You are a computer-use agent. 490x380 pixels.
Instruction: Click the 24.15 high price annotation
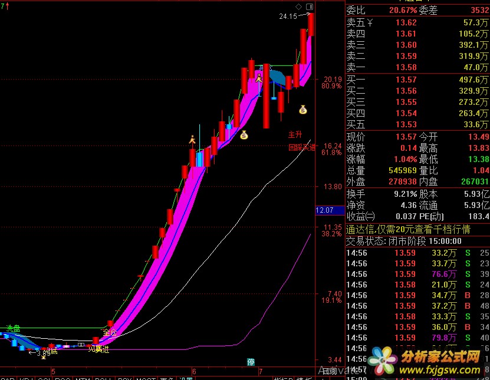click(x=288, y=16)
